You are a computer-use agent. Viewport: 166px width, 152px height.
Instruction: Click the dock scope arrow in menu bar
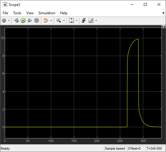(x=163, y=13)
